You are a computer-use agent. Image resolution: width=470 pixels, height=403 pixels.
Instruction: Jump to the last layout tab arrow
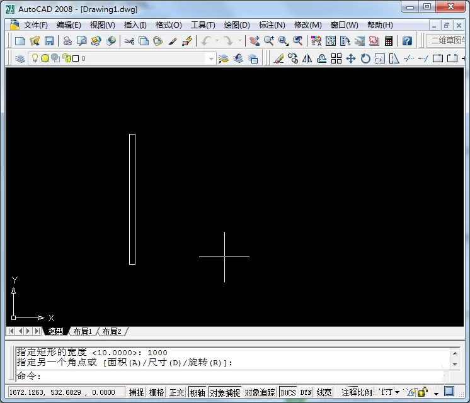click(37, 331)
